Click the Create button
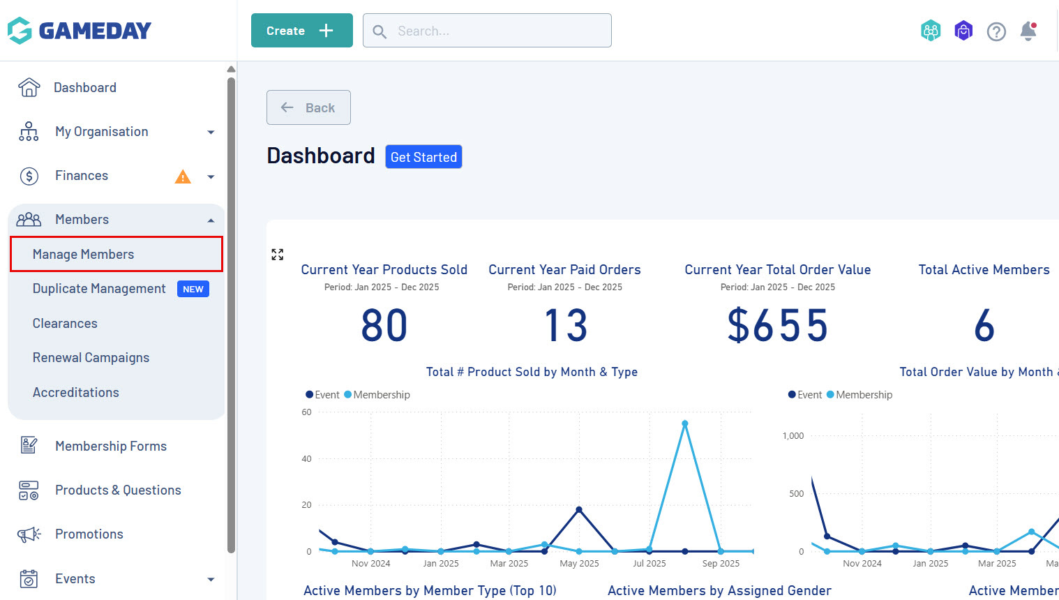Viewport: 1059px width, 600px height. [x=302, y=31]
